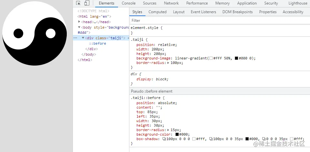Collapse the body element node
The image size is (310, 152).
[79, 27]
